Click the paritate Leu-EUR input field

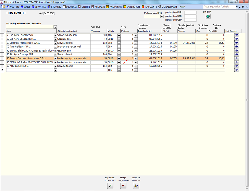tap(190, 13)
